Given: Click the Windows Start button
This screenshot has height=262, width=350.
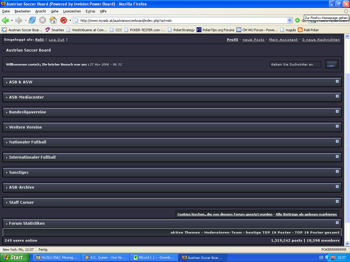Looking at the screenshot, I should [x=15, y=257].
